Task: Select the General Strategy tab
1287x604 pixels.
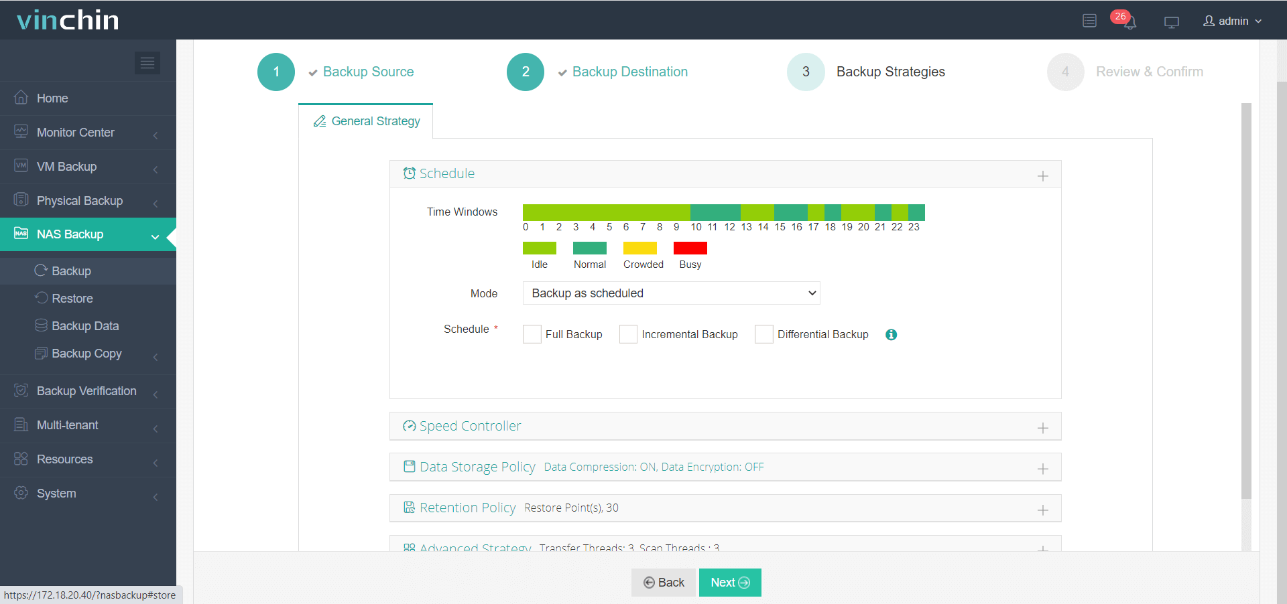Action: pyautogui.click(x=367, y=121)
